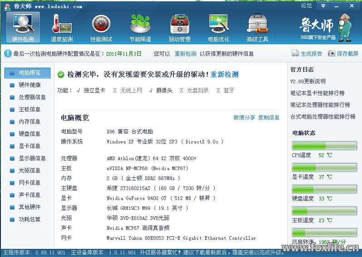Image resolution: width=362 pixels, height=257 pixels.
Task: Click the processor value AMD Athlon 64 X2
Action: click(x=151, y=158)
